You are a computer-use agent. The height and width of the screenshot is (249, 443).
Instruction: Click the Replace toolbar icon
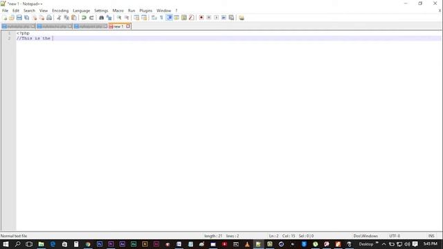[109, 17]
